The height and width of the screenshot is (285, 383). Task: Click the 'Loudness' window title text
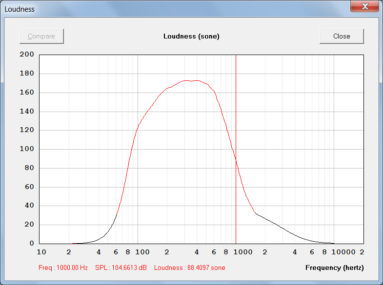tap(20, 9)
